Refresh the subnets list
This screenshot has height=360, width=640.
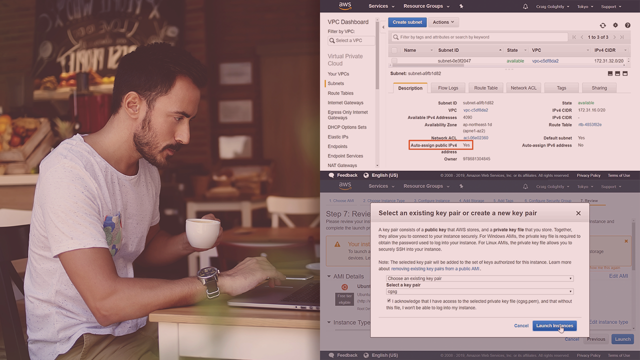[602, 25]
